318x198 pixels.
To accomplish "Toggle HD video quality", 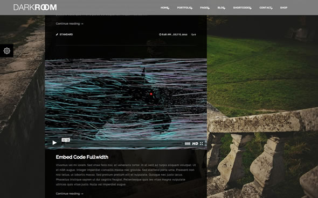I will (195, 143).
